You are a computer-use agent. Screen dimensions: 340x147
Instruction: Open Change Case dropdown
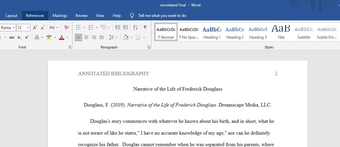click(54, 27)
